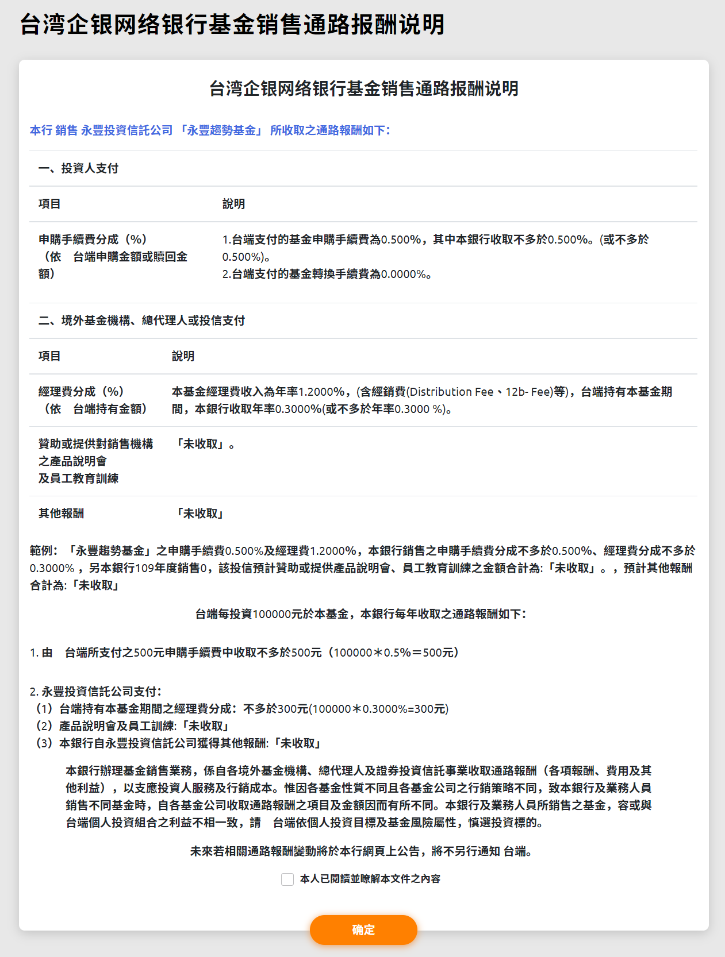Click the centered heading inside the white card
Viewport: 725px width, 957px height.
click(x=363, y=88)
